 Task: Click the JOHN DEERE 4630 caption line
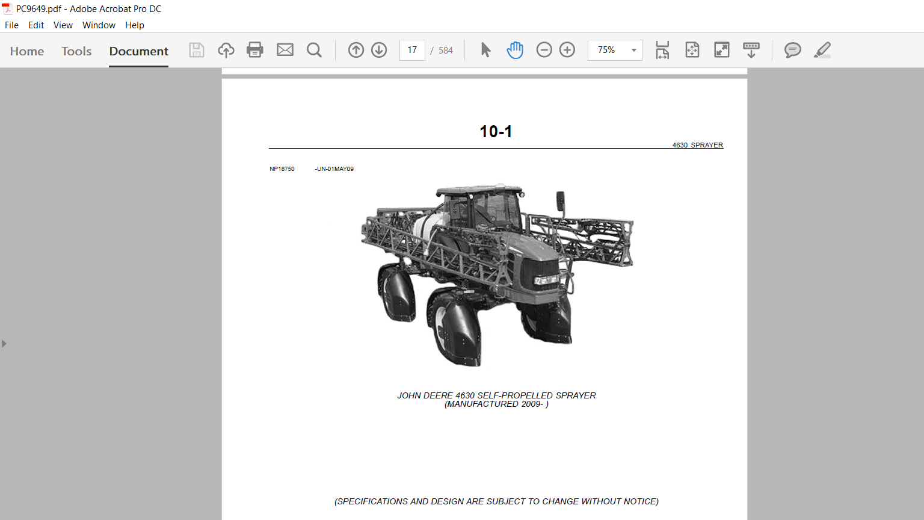[x=496, y=395]
